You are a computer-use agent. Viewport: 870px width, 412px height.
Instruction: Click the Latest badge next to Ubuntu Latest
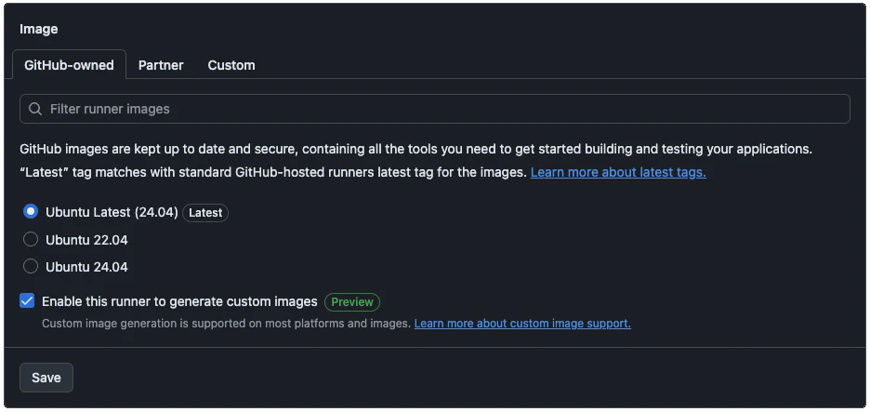(x=205, y=213)
